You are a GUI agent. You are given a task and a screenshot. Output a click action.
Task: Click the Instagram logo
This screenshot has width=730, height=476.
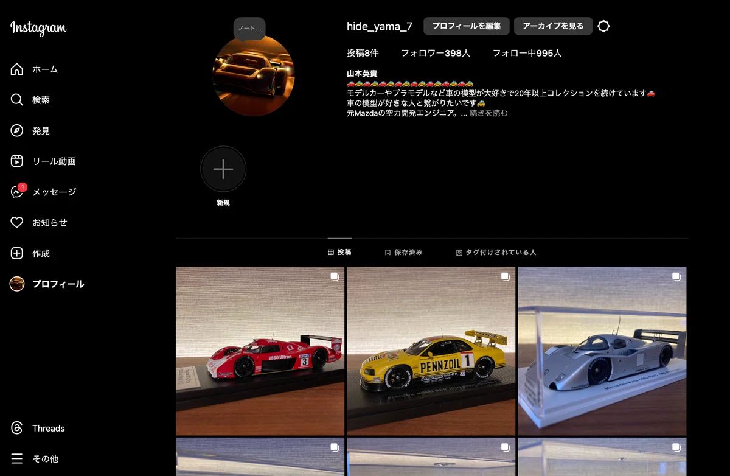(38, 28)
